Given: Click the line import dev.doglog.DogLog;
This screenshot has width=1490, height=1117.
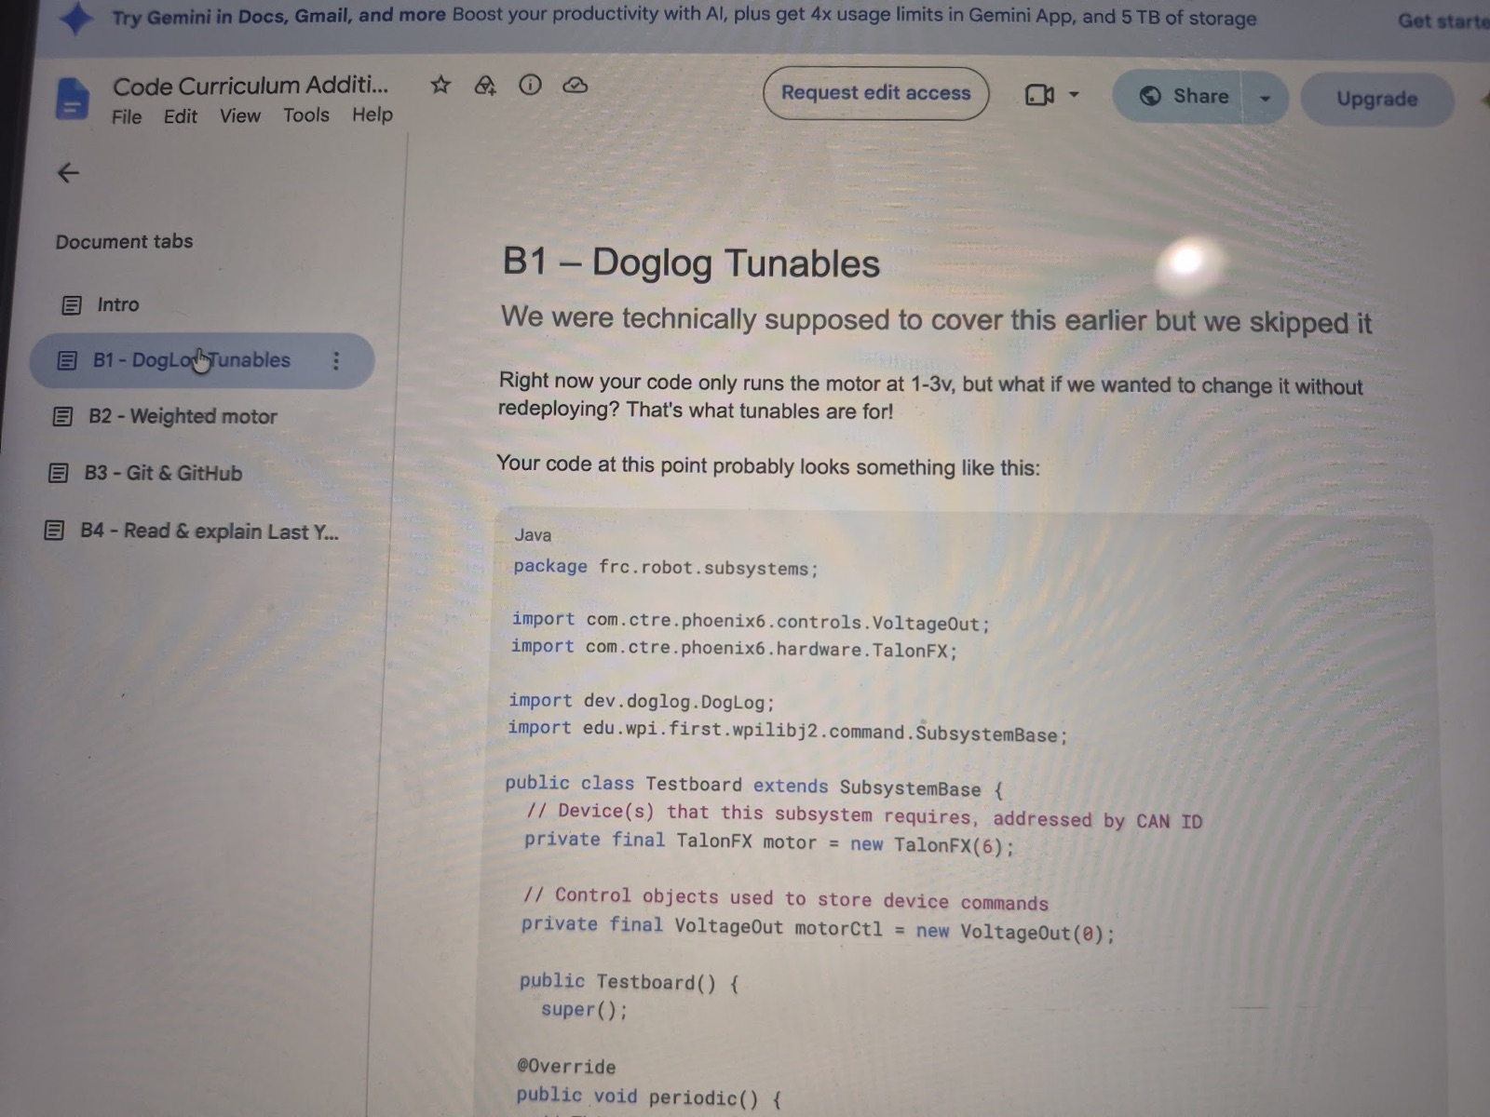Looking at the screenshot, I should pyautogui.click(x=642, y=702).
